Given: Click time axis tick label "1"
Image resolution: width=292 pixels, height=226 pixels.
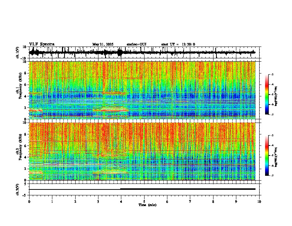Looking at the screenshot, I should tap(52, 202).
